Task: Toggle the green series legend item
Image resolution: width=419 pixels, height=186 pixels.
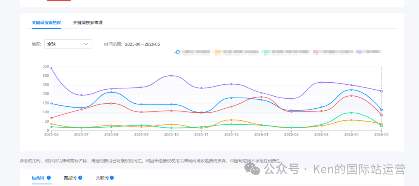Action: tap(286, 52)
